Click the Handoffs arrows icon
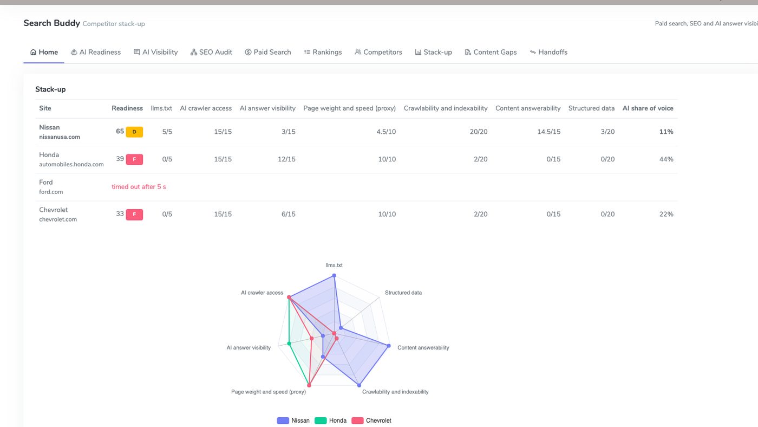 533,53
